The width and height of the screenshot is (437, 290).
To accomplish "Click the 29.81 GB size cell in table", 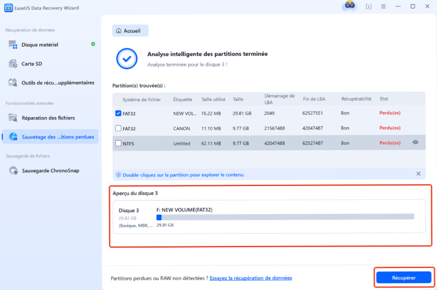I will pos(242,114).
